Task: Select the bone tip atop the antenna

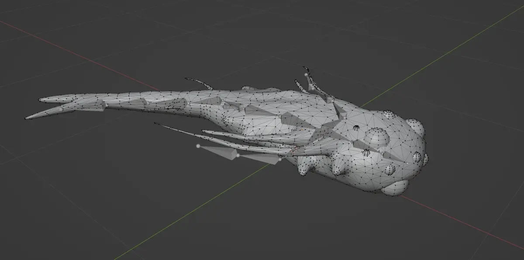Action: 306,74
